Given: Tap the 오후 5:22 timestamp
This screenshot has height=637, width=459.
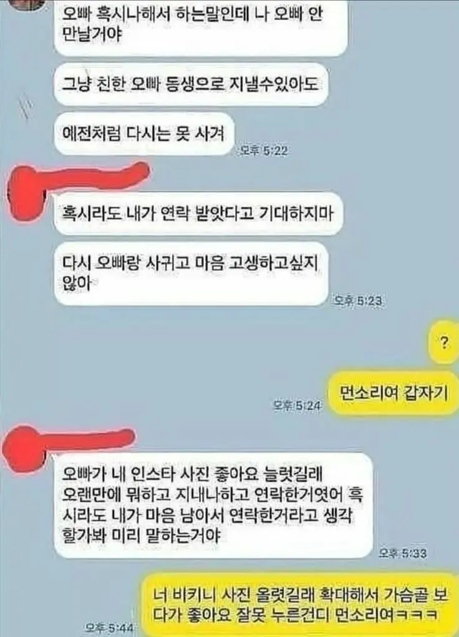Looking at the screenshot, I should (x=263, y=151).
